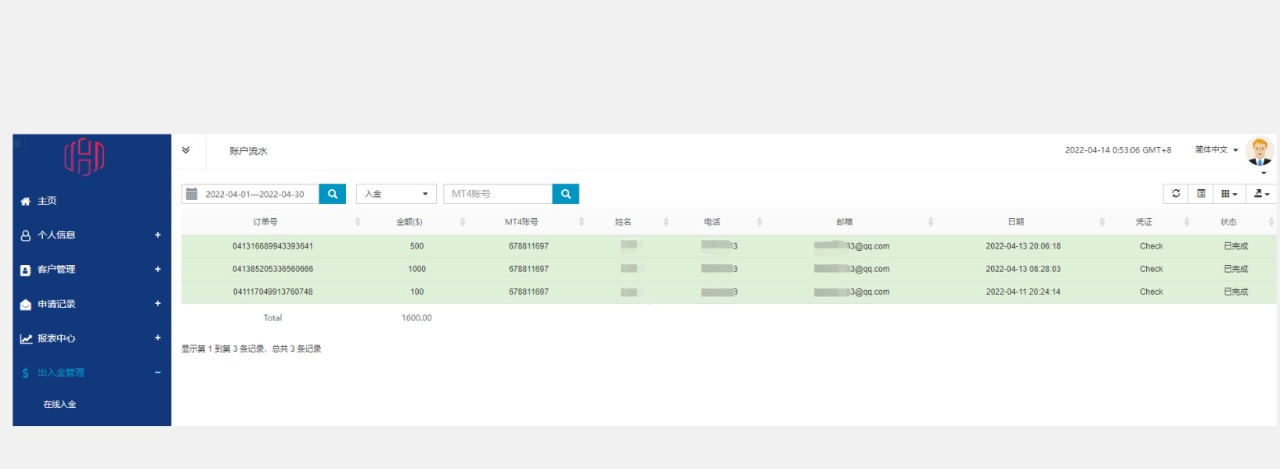Viewport: 1280px width, 469px height.
Task: Click Check link for the 500 order
Action: click(1151, 246)
